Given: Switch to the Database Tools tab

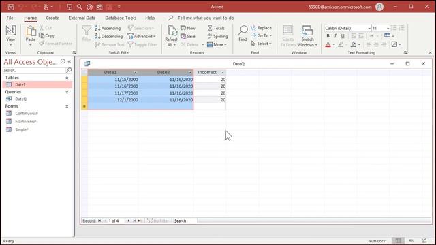Looking at the screenshot, I should click(121, 18).
